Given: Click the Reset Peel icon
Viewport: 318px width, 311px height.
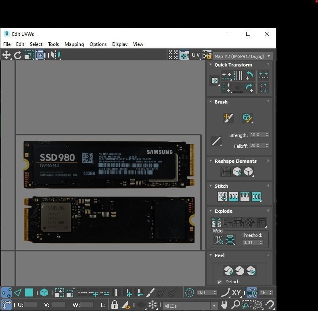Looking at the screenshot, I should pyautogui.click(x=251, y=271).
